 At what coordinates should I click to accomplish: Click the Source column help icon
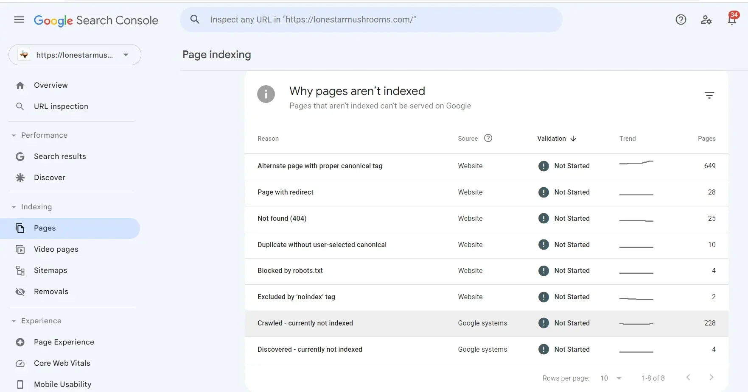coord(488,138)
